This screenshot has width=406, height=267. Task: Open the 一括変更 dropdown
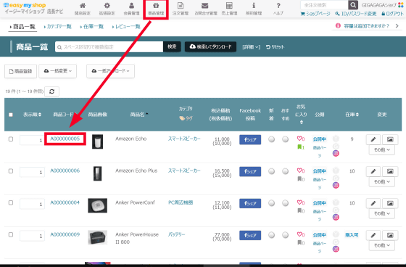tap(58, 71)
